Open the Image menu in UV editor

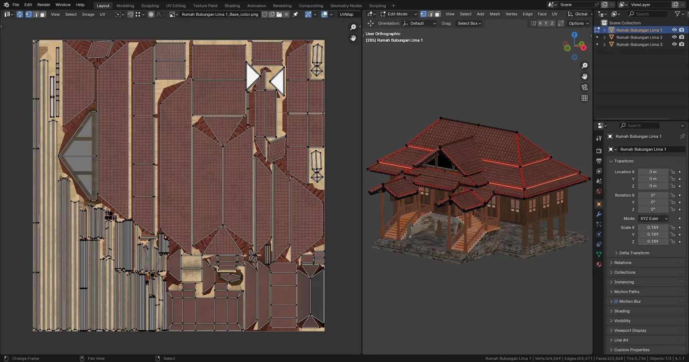click(x=88, y=14)
